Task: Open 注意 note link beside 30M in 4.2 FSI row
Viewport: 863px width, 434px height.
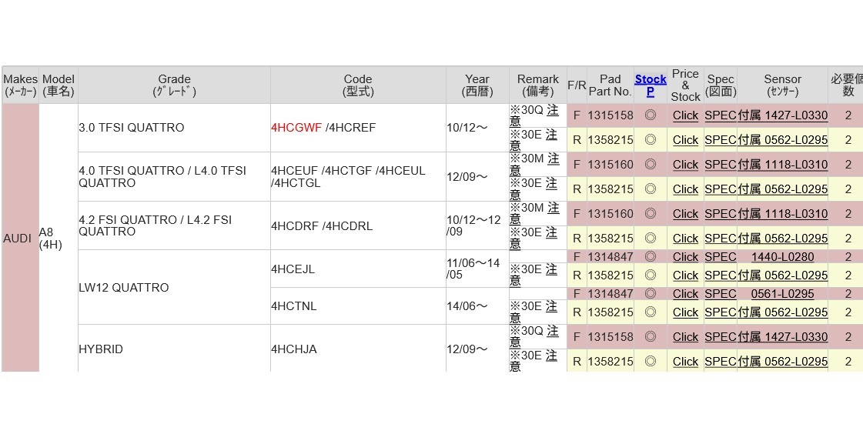Action: pos(552,208)
